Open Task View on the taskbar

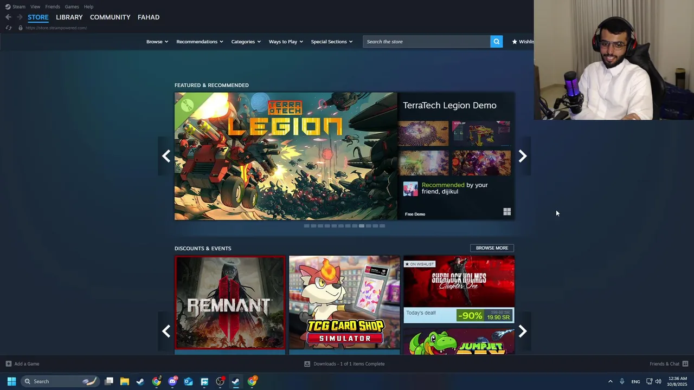coord(109,381)
